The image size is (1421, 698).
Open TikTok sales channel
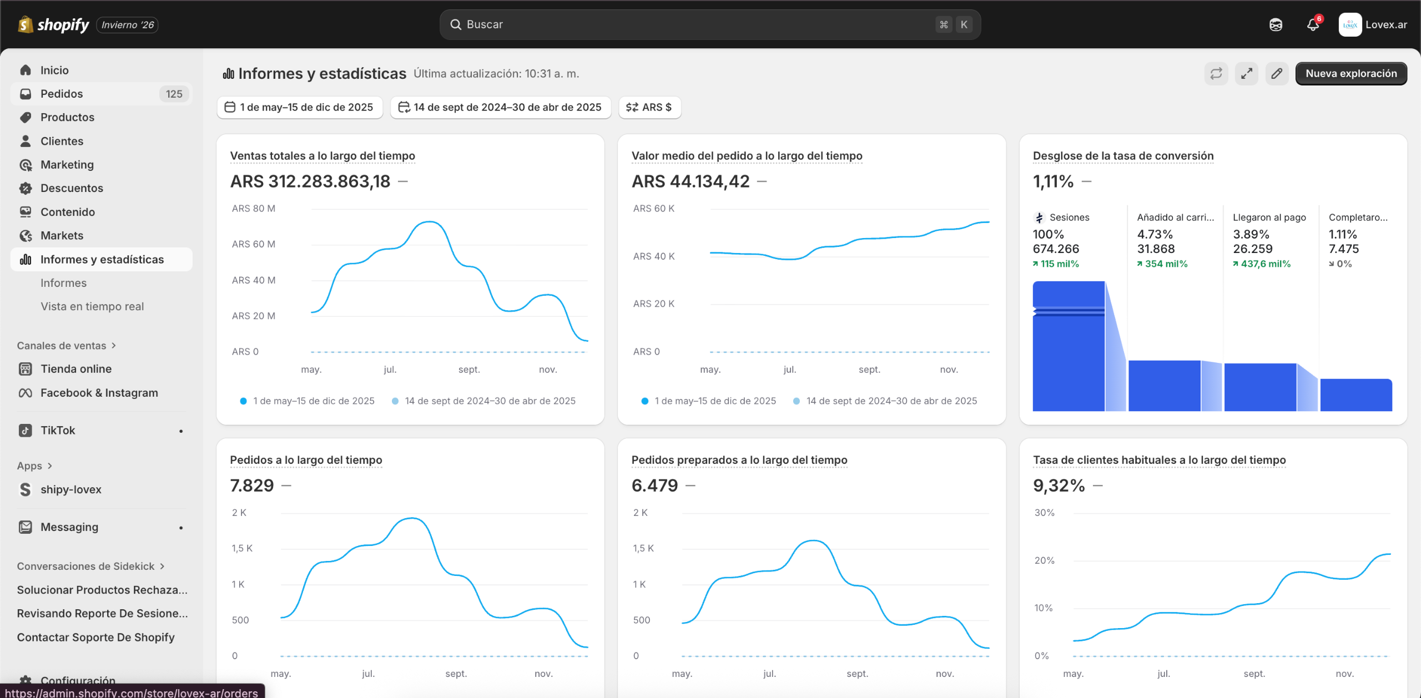tap(58, 431)
